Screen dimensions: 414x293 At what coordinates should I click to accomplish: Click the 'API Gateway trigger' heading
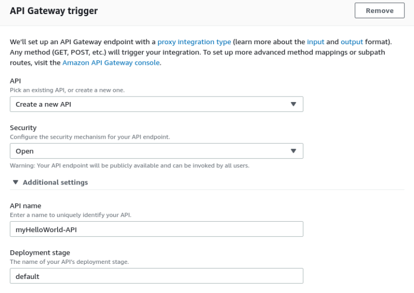pyautogui.click(x=54, y=11)
